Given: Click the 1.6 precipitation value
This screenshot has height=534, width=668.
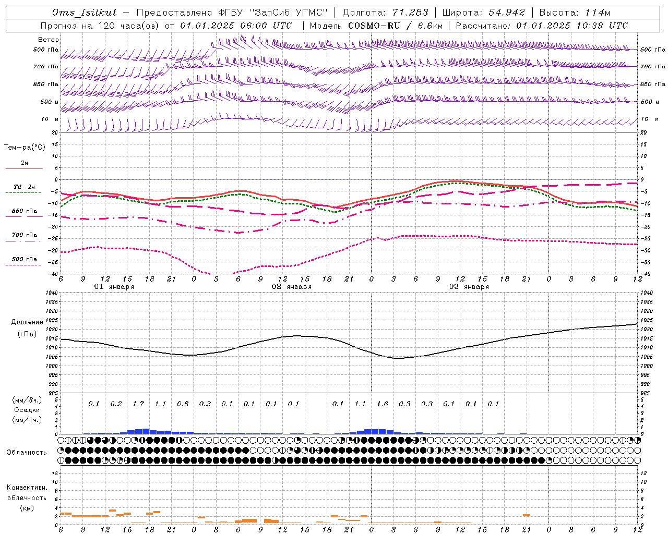Looking at the screenshot, I should (x=383, y=404).
